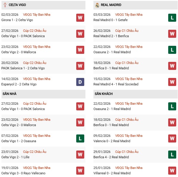Click the Real Madrid team crest

pyautogui.click(x=97, y=5)
